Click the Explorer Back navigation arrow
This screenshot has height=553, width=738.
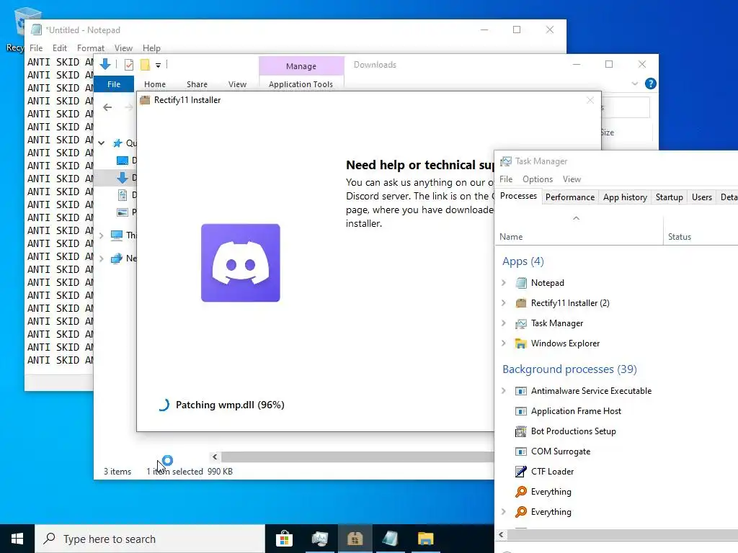[x=107, y=107]
